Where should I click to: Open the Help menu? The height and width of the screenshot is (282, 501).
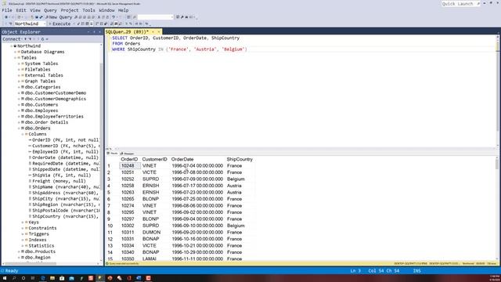coord(124,10)
